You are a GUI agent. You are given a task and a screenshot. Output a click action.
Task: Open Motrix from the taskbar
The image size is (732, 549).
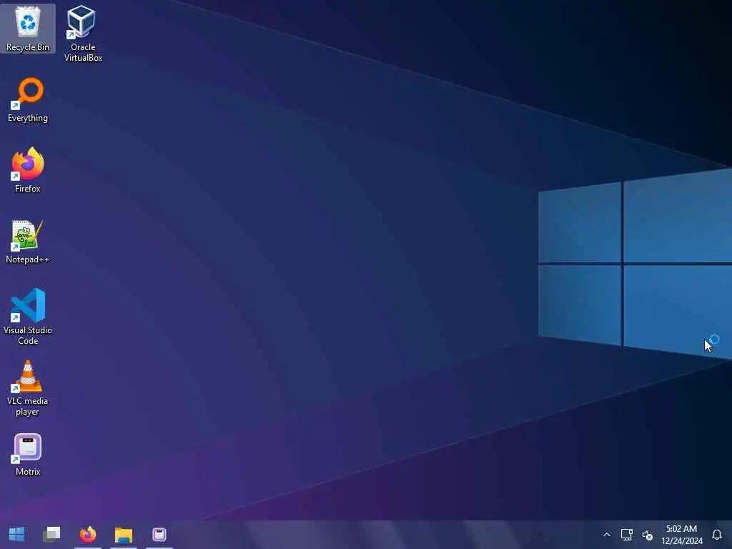[159, 534]
